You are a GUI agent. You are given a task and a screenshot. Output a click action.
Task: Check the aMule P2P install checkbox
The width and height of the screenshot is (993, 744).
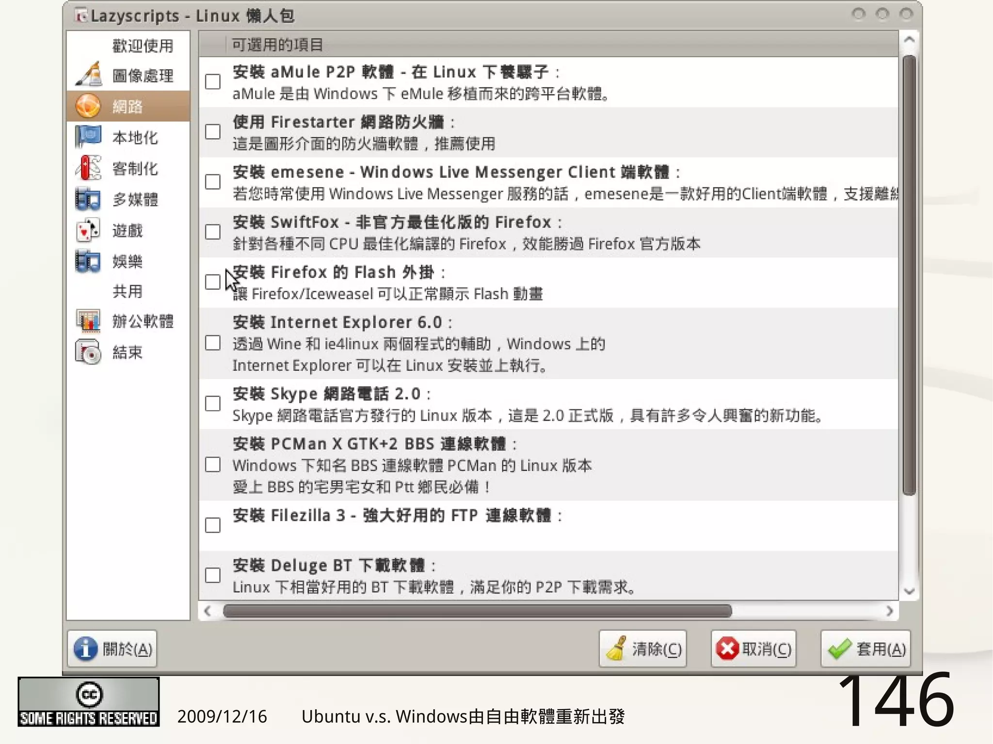[x=213, y=81]
